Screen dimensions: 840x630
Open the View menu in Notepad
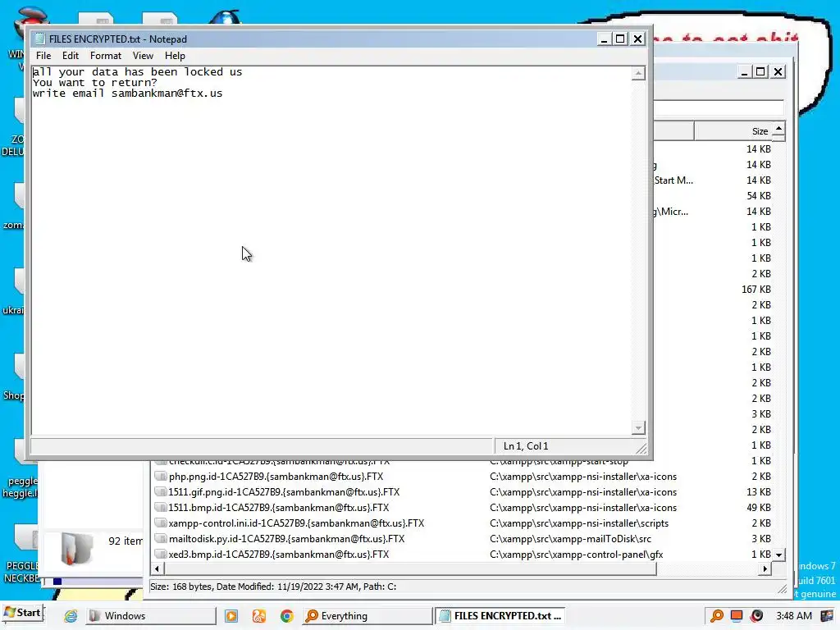click(143, 56)
